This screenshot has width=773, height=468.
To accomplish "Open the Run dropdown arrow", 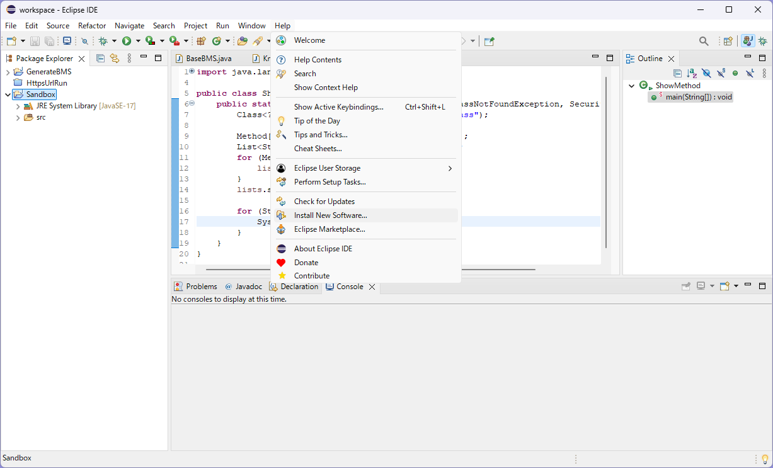I will 138,41.
